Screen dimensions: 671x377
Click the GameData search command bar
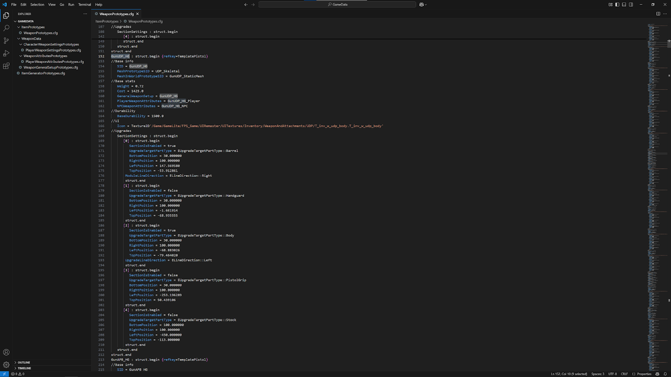tap(337, 5)
